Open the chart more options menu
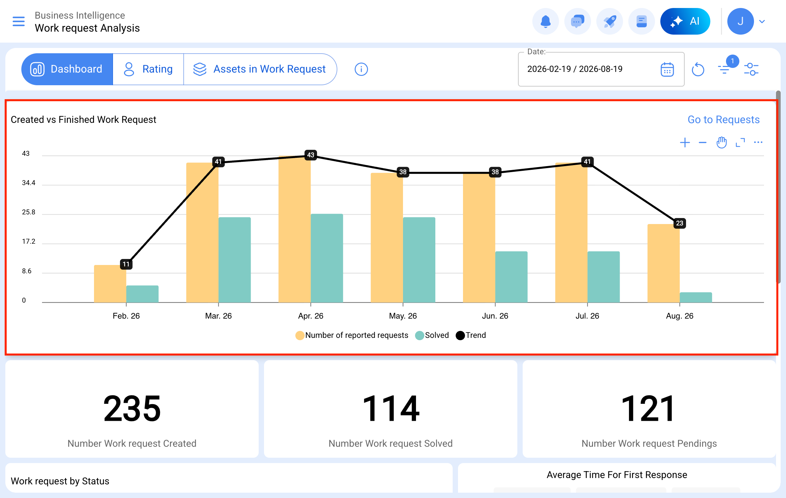 (x=758, y=142)
